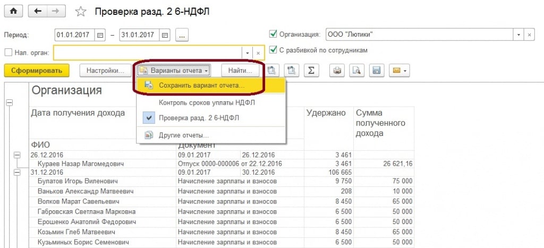
Task: Toggle С разбивкой по сотрудникам checkbox
Action: (273, 50)
